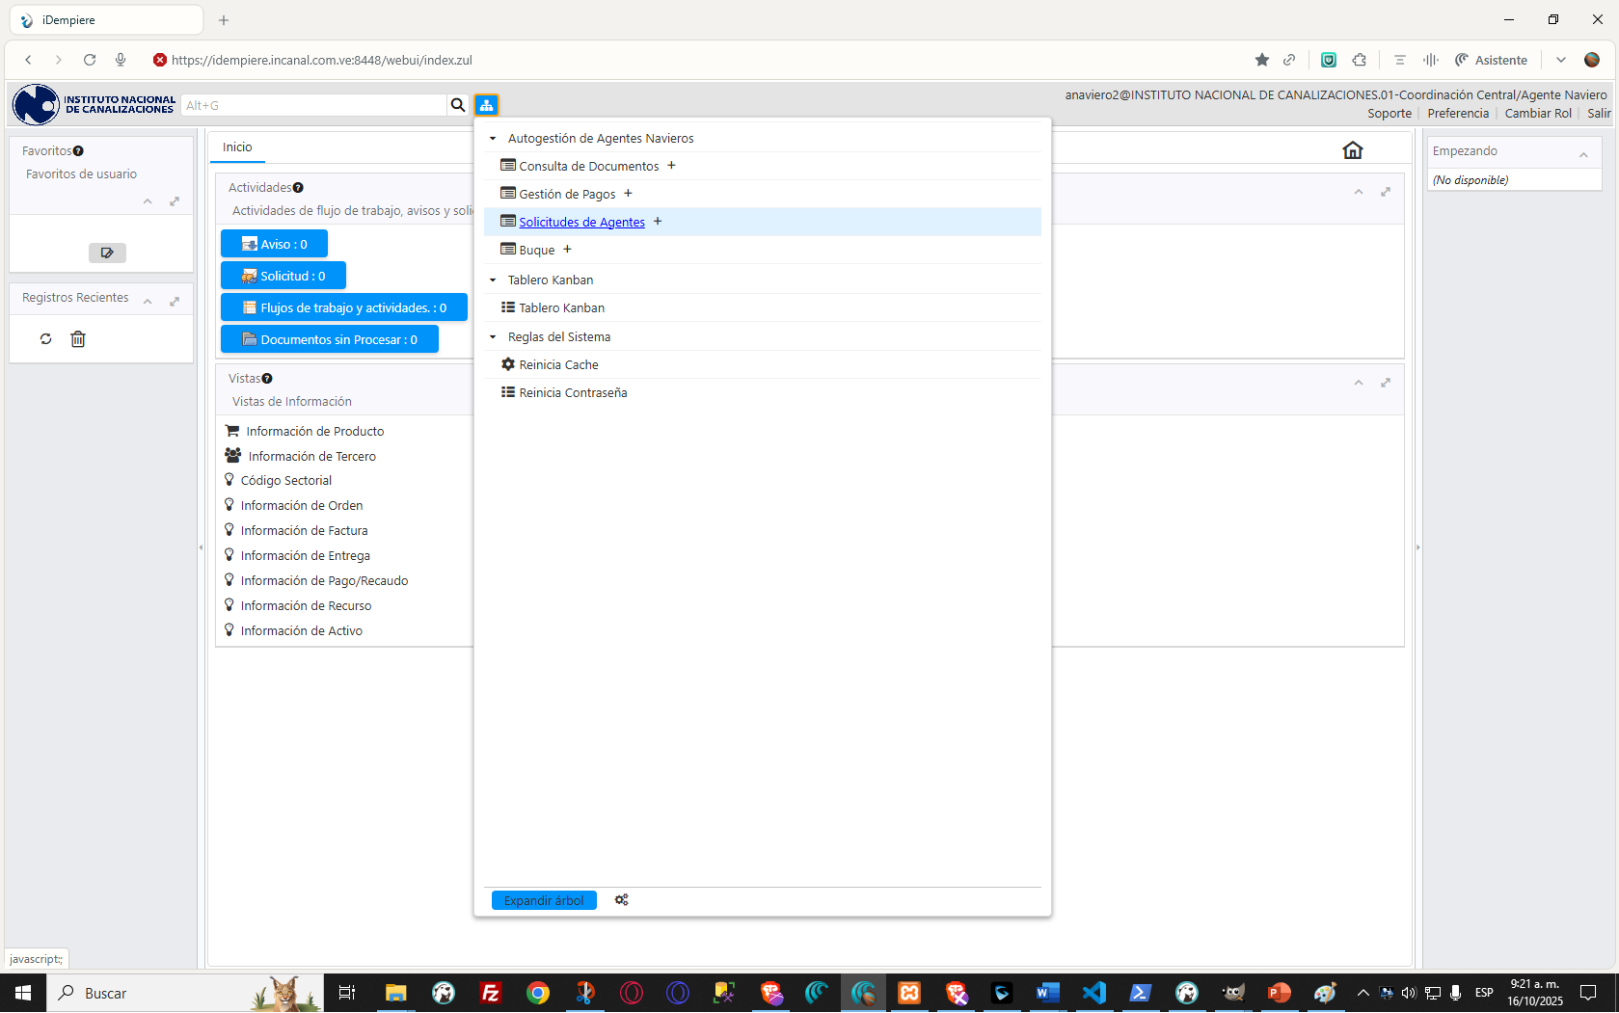Switch to the Inicio tab

click(x=237, y=147)
